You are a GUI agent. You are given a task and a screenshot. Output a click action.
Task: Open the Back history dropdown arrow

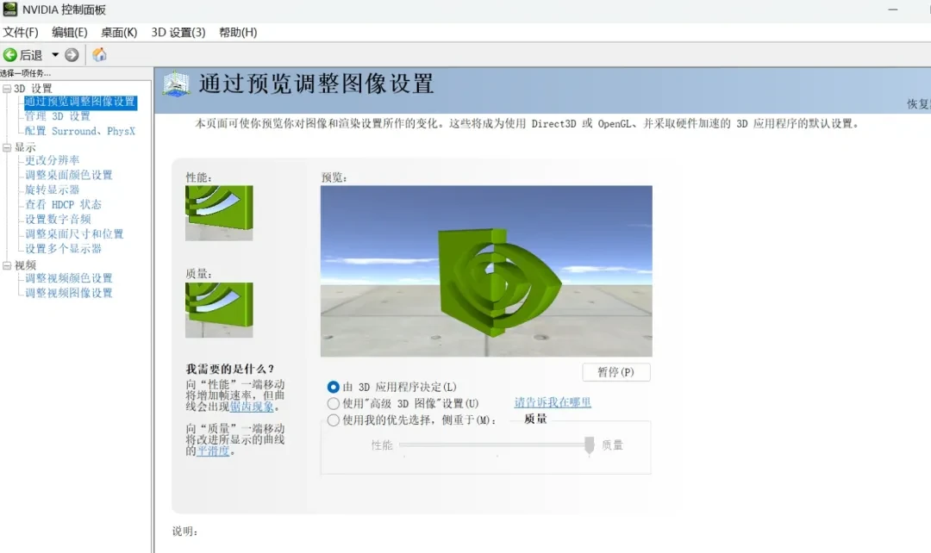[55, 54]
